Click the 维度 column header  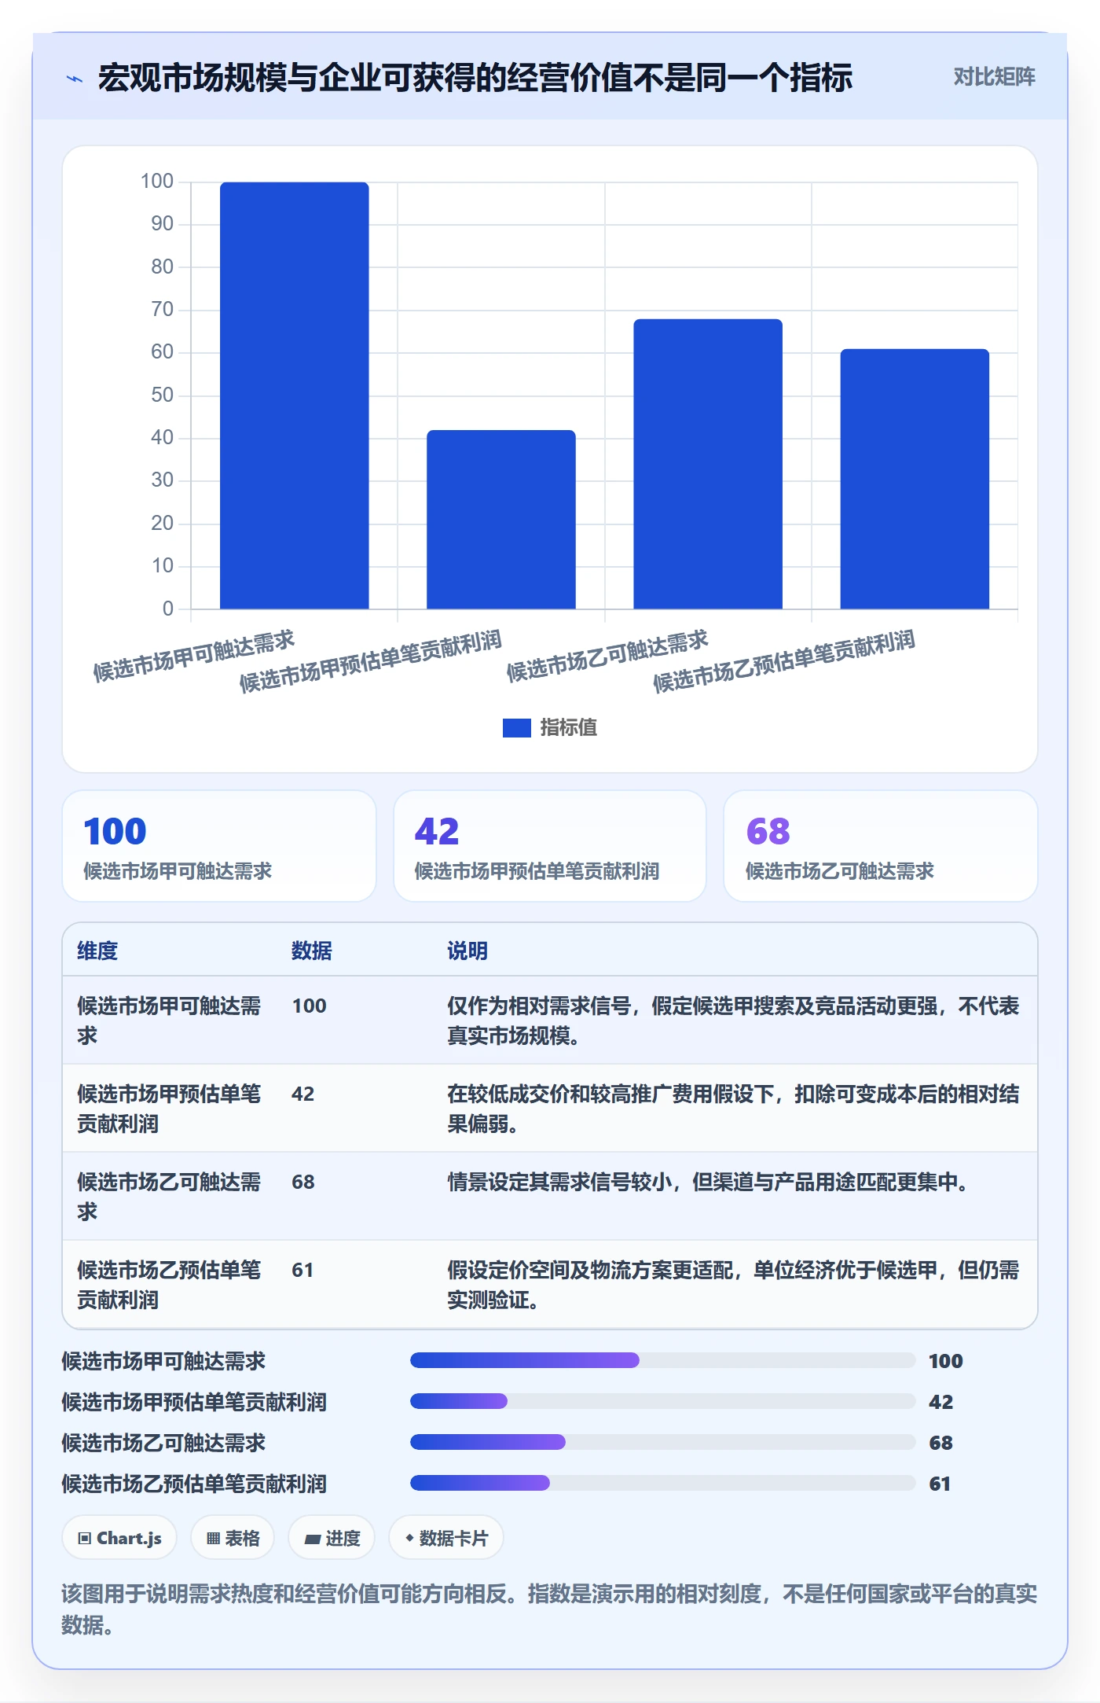pyautogui.click(x=97, y=951)
